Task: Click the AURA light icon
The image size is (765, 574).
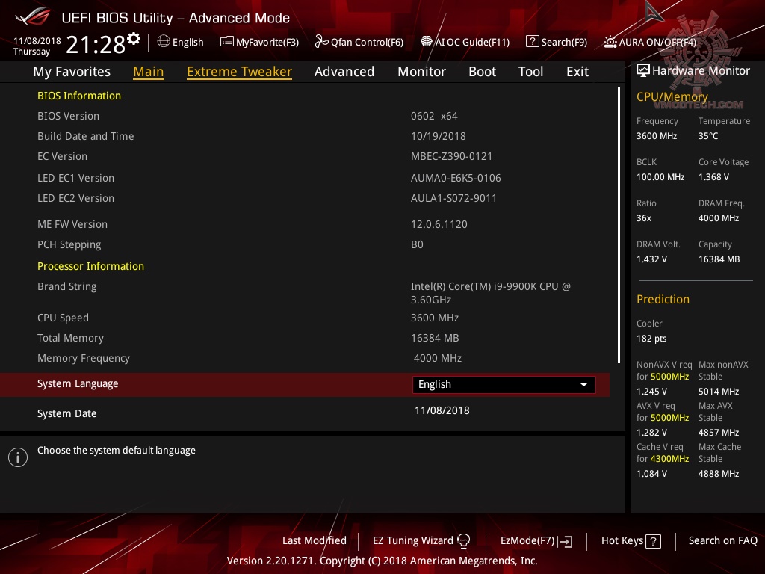Action: click(610, 42)
